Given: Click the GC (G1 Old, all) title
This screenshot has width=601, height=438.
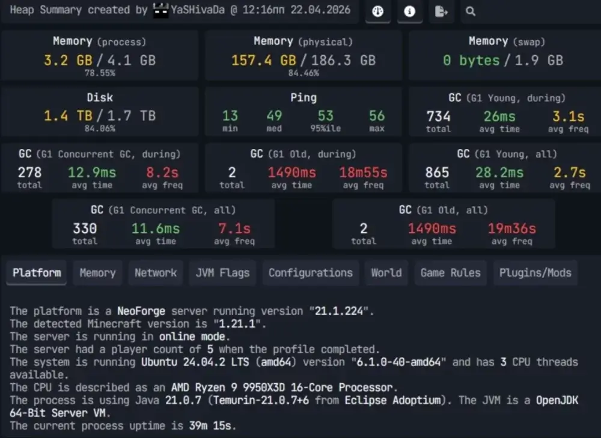Looking at the screenshot, I should click(443, 210).
